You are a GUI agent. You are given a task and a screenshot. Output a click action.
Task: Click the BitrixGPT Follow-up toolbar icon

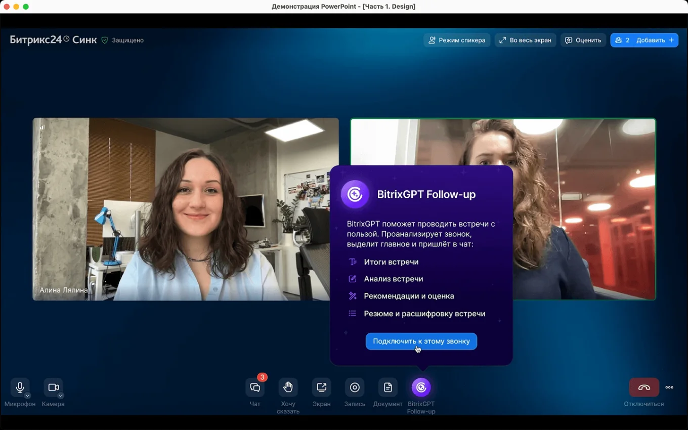click(x=421, y=386)
